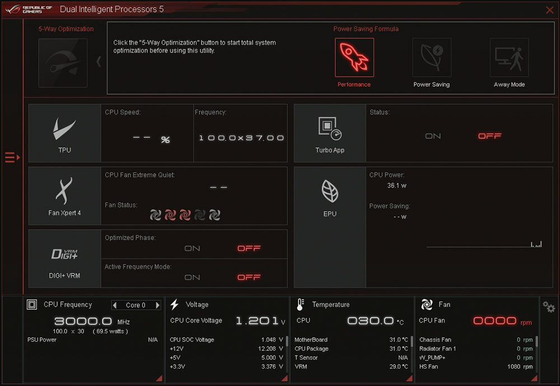Expand Temperature panel corner triangle
This screenshot has width=560, height=386.
pos(409,378)
